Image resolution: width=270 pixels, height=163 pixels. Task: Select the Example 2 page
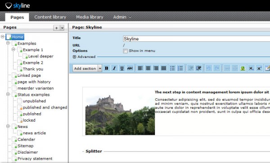[33, 63]
